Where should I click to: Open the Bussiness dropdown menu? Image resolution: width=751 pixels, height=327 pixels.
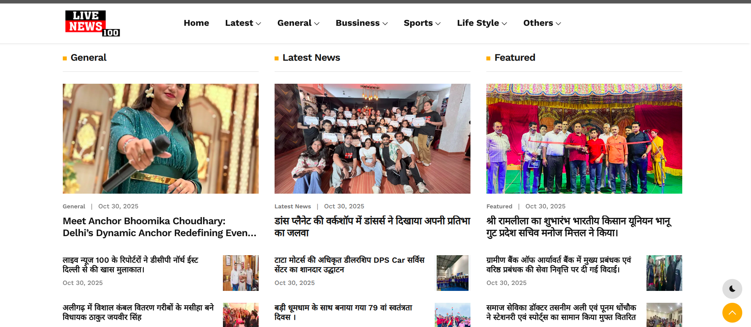(361, 23)
